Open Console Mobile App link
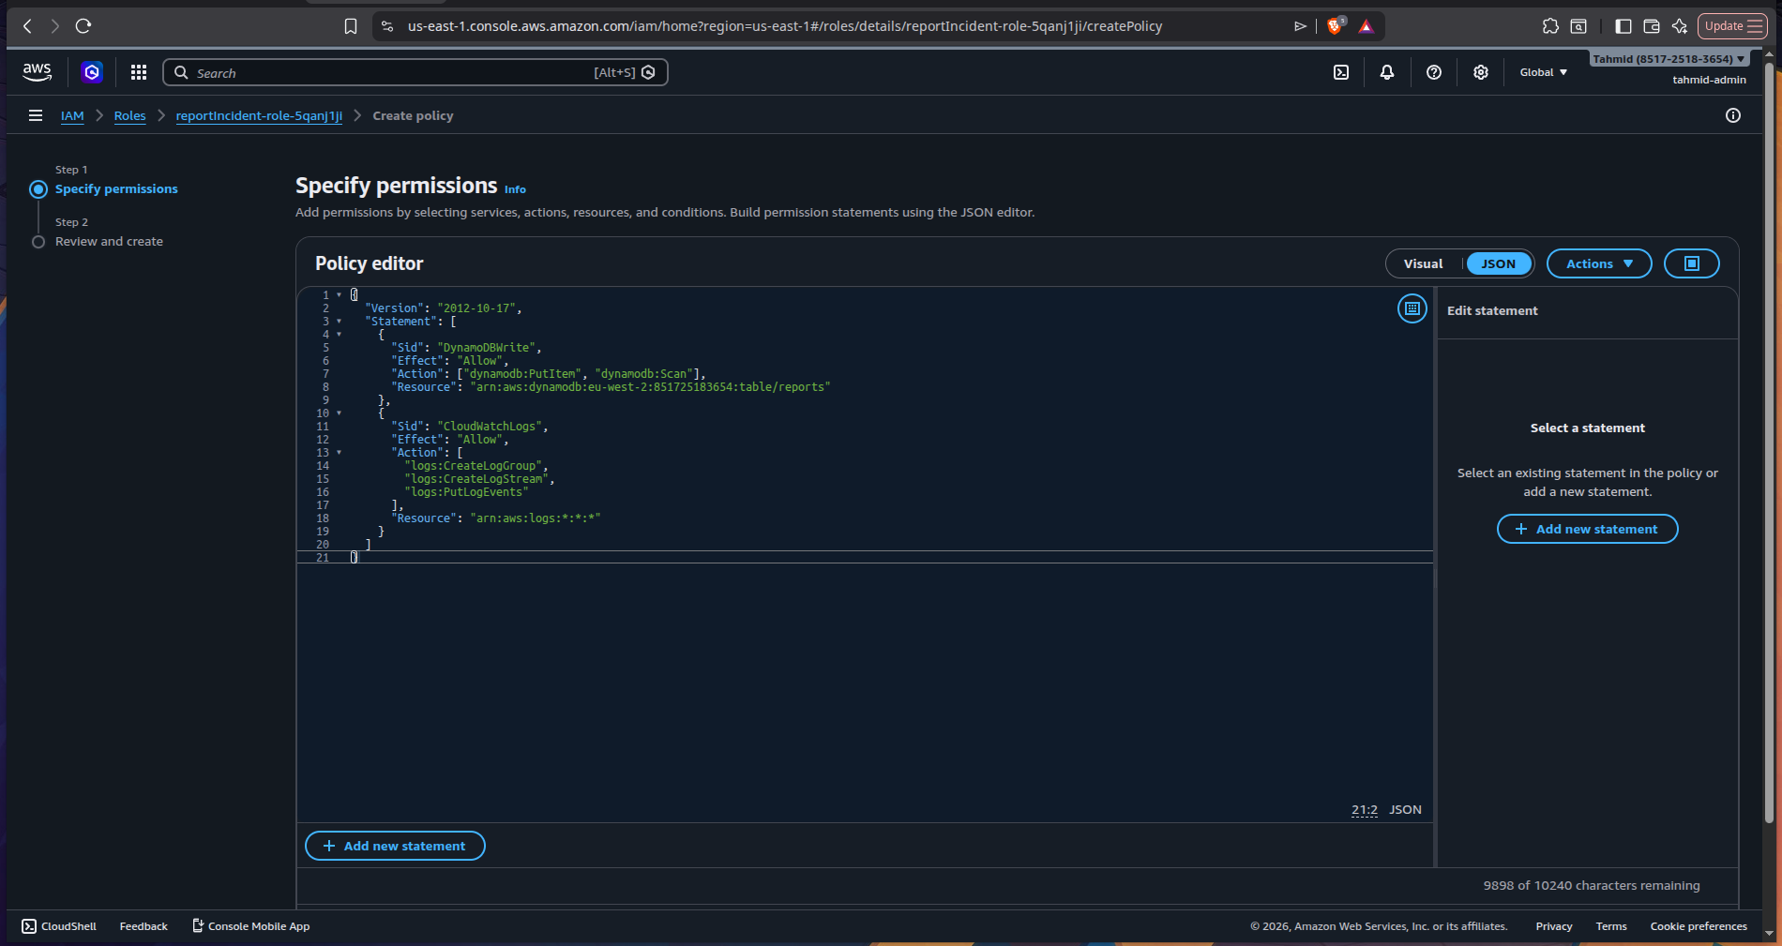The image size is (1782, 946). [x=250, y=926]
